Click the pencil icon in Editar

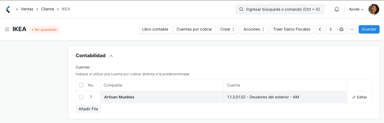click(x=354, y=97)
